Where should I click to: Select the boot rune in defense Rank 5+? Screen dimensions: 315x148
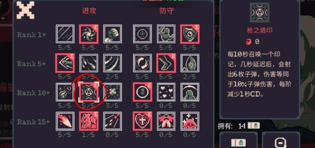(x=166, y=63)
